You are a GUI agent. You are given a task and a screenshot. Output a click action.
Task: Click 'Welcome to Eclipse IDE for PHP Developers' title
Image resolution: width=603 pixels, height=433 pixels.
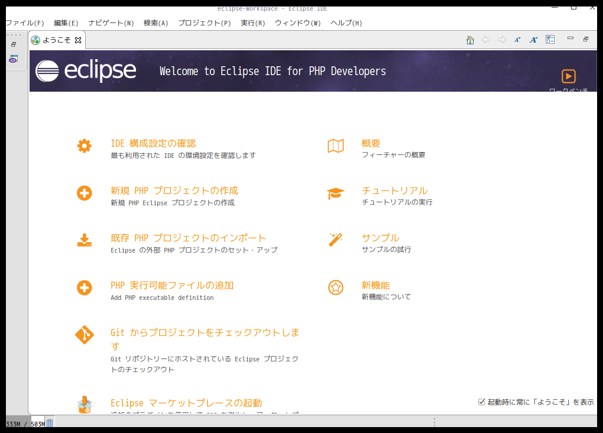coord(273,71)
